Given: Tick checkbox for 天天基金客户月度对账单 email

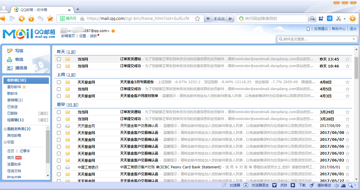Looking at the screenshot, I should [59, 96].
